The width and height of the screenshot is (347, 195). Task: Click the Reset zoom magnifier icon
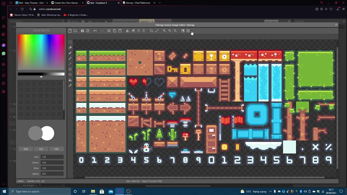pos(175,31)
